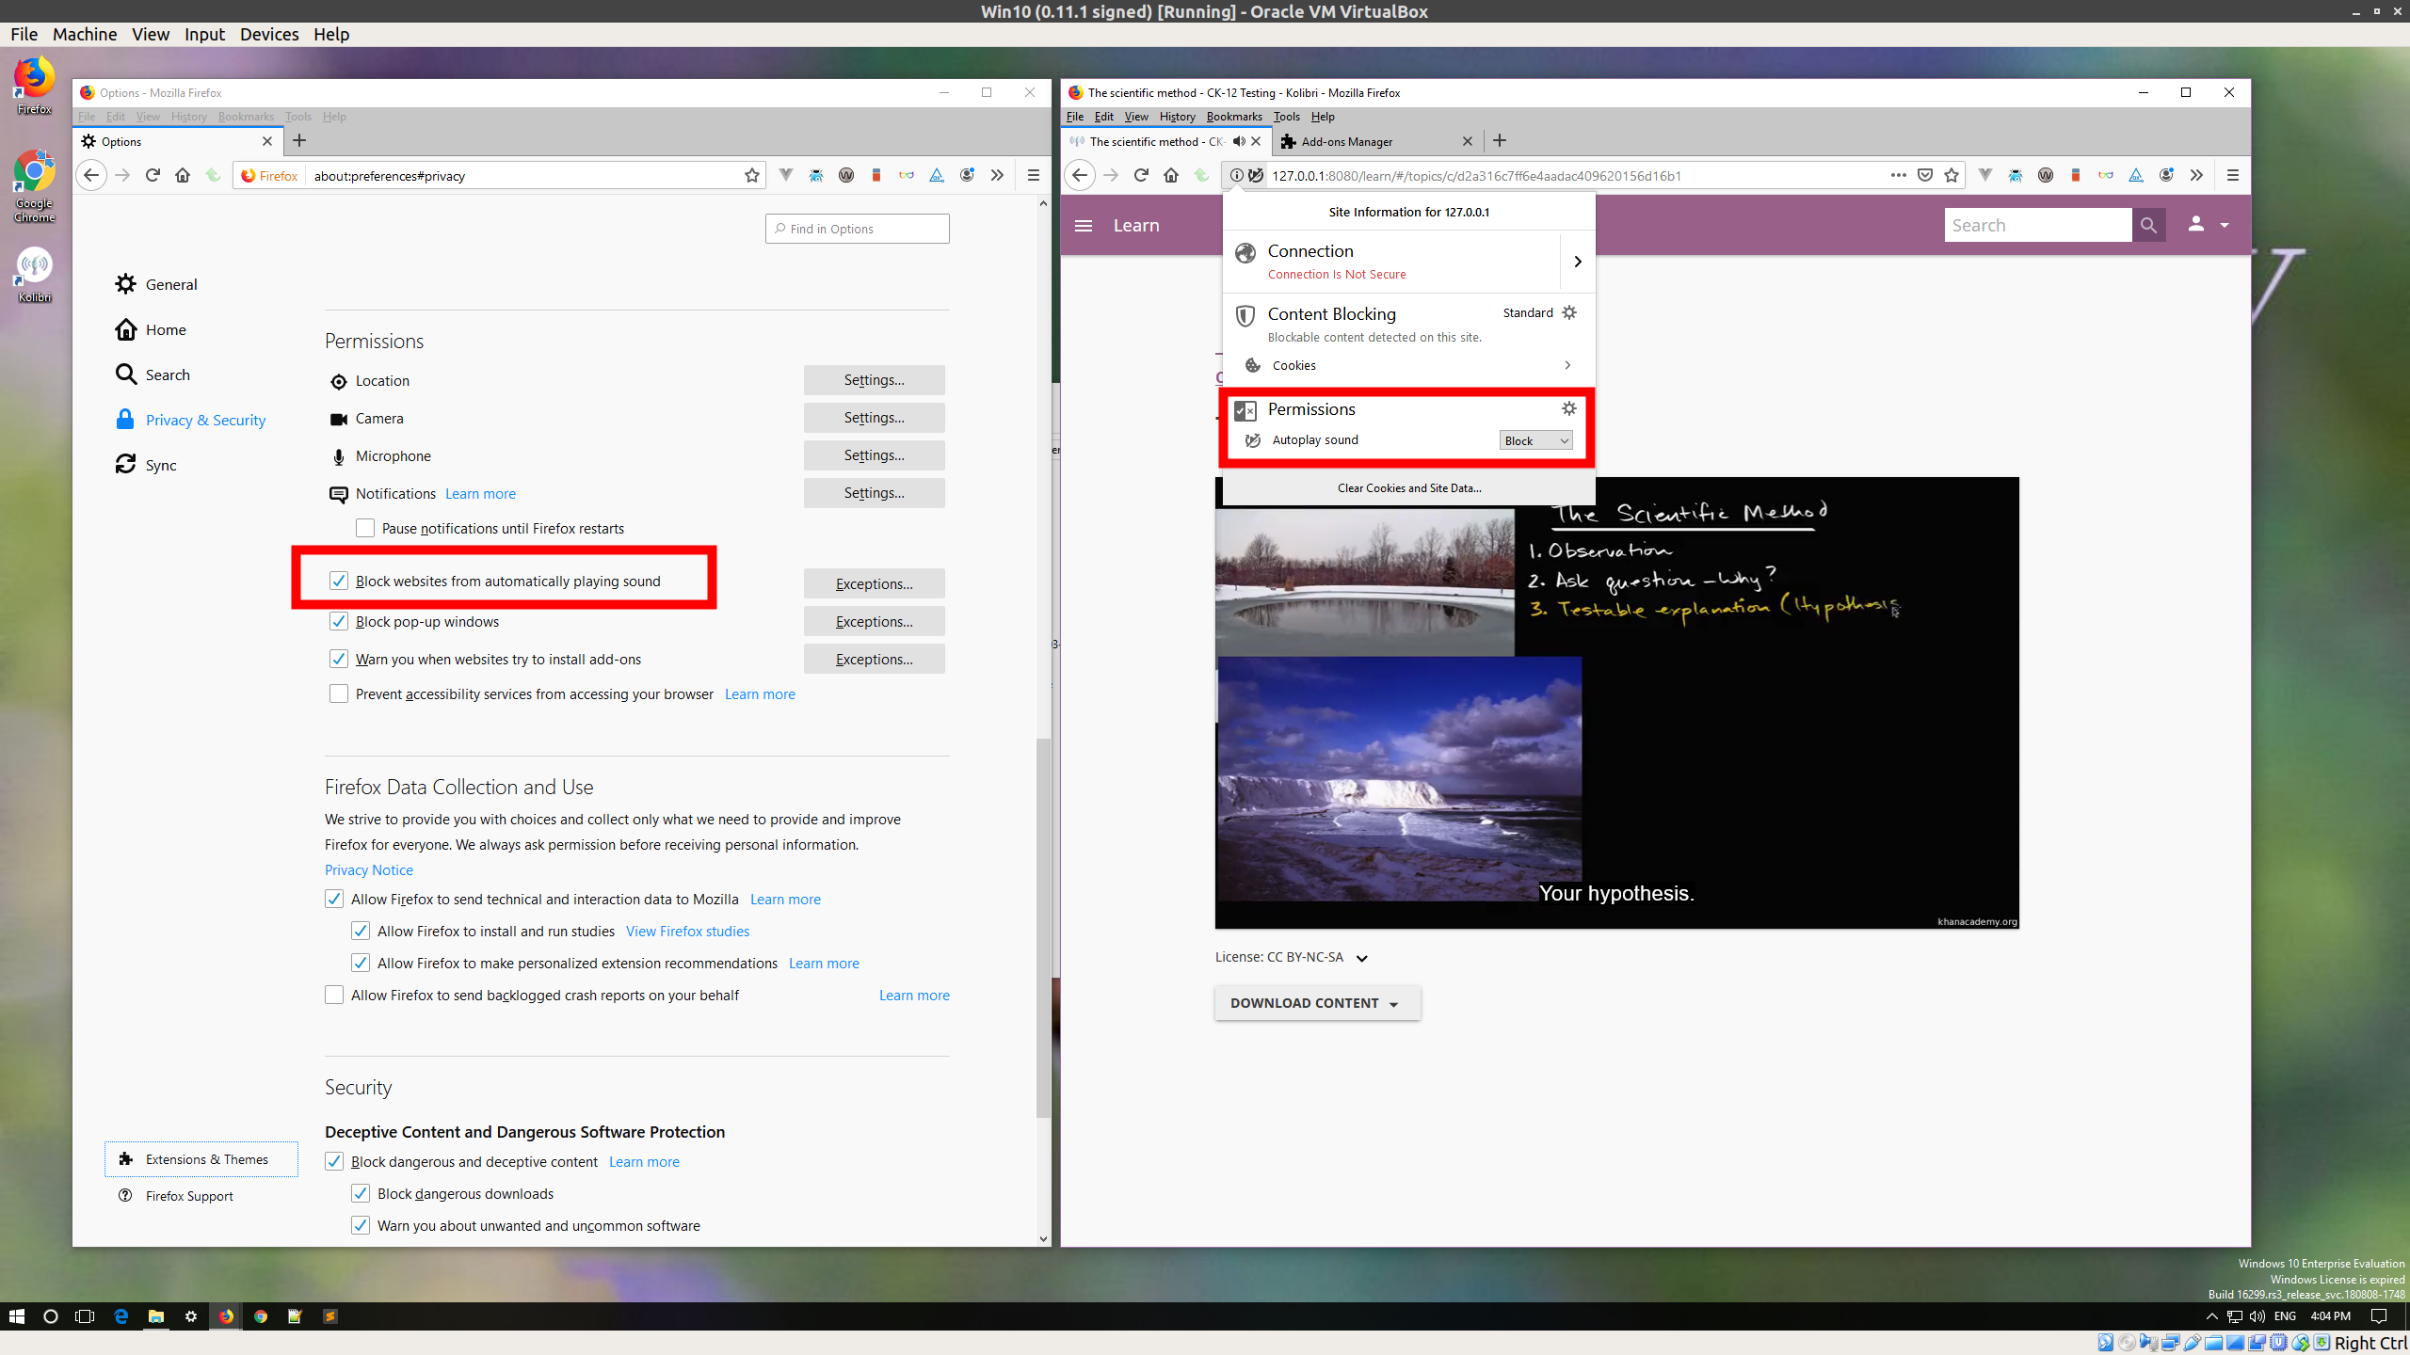The height and width of the screenshot is (1355, 2410).
Task: Open Privacy & Security section in Options sidebar
Action: click(204, 419)
